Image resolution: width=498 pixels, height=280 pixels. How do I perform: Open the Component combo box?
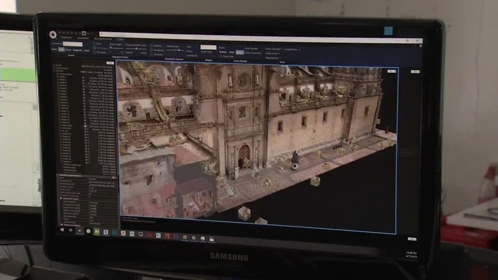72,44
